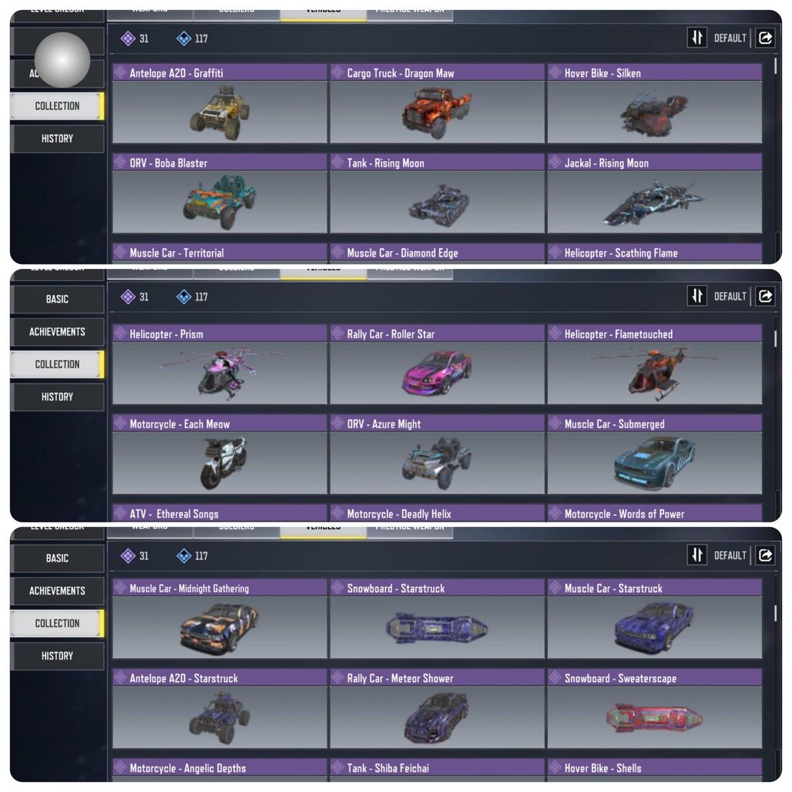Viewport: 792px width, 792px height.
Task: Open ACHIEVEMENTS tab in middle panel
Action: (57, 332)
